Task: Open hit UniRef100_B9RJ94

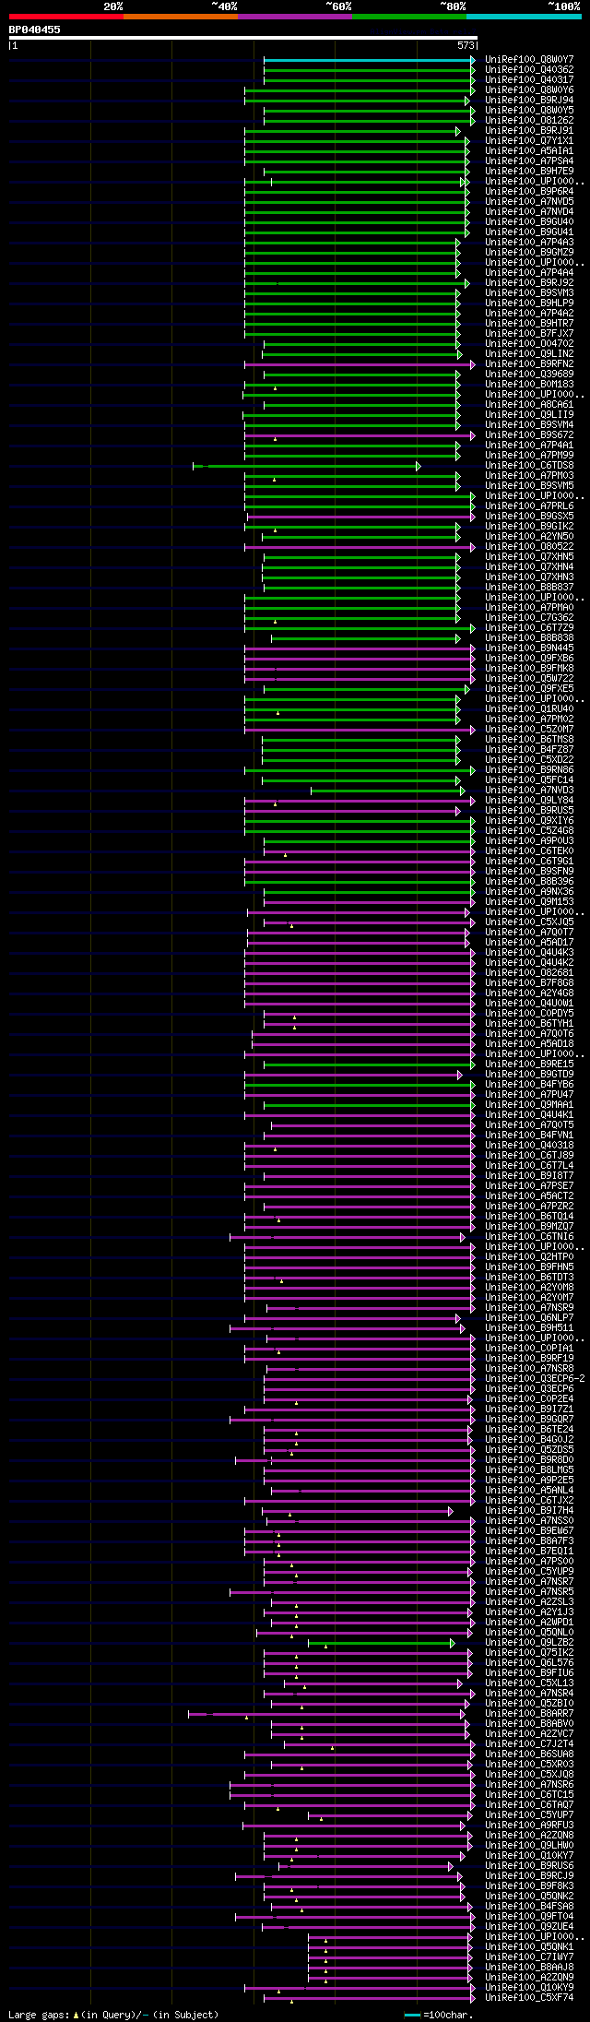Action: 529,101
